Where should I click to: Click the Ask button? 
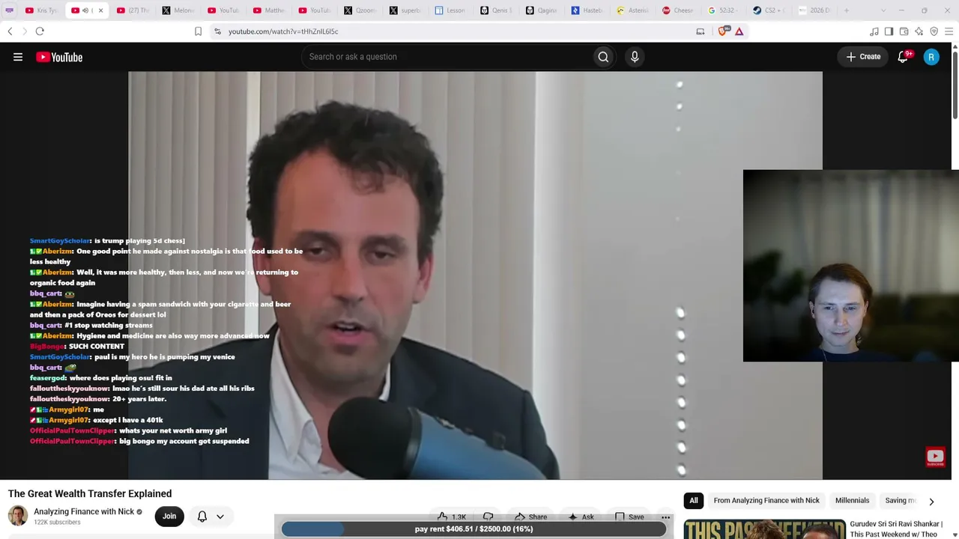pyautogui.click(x=581, y=517)
